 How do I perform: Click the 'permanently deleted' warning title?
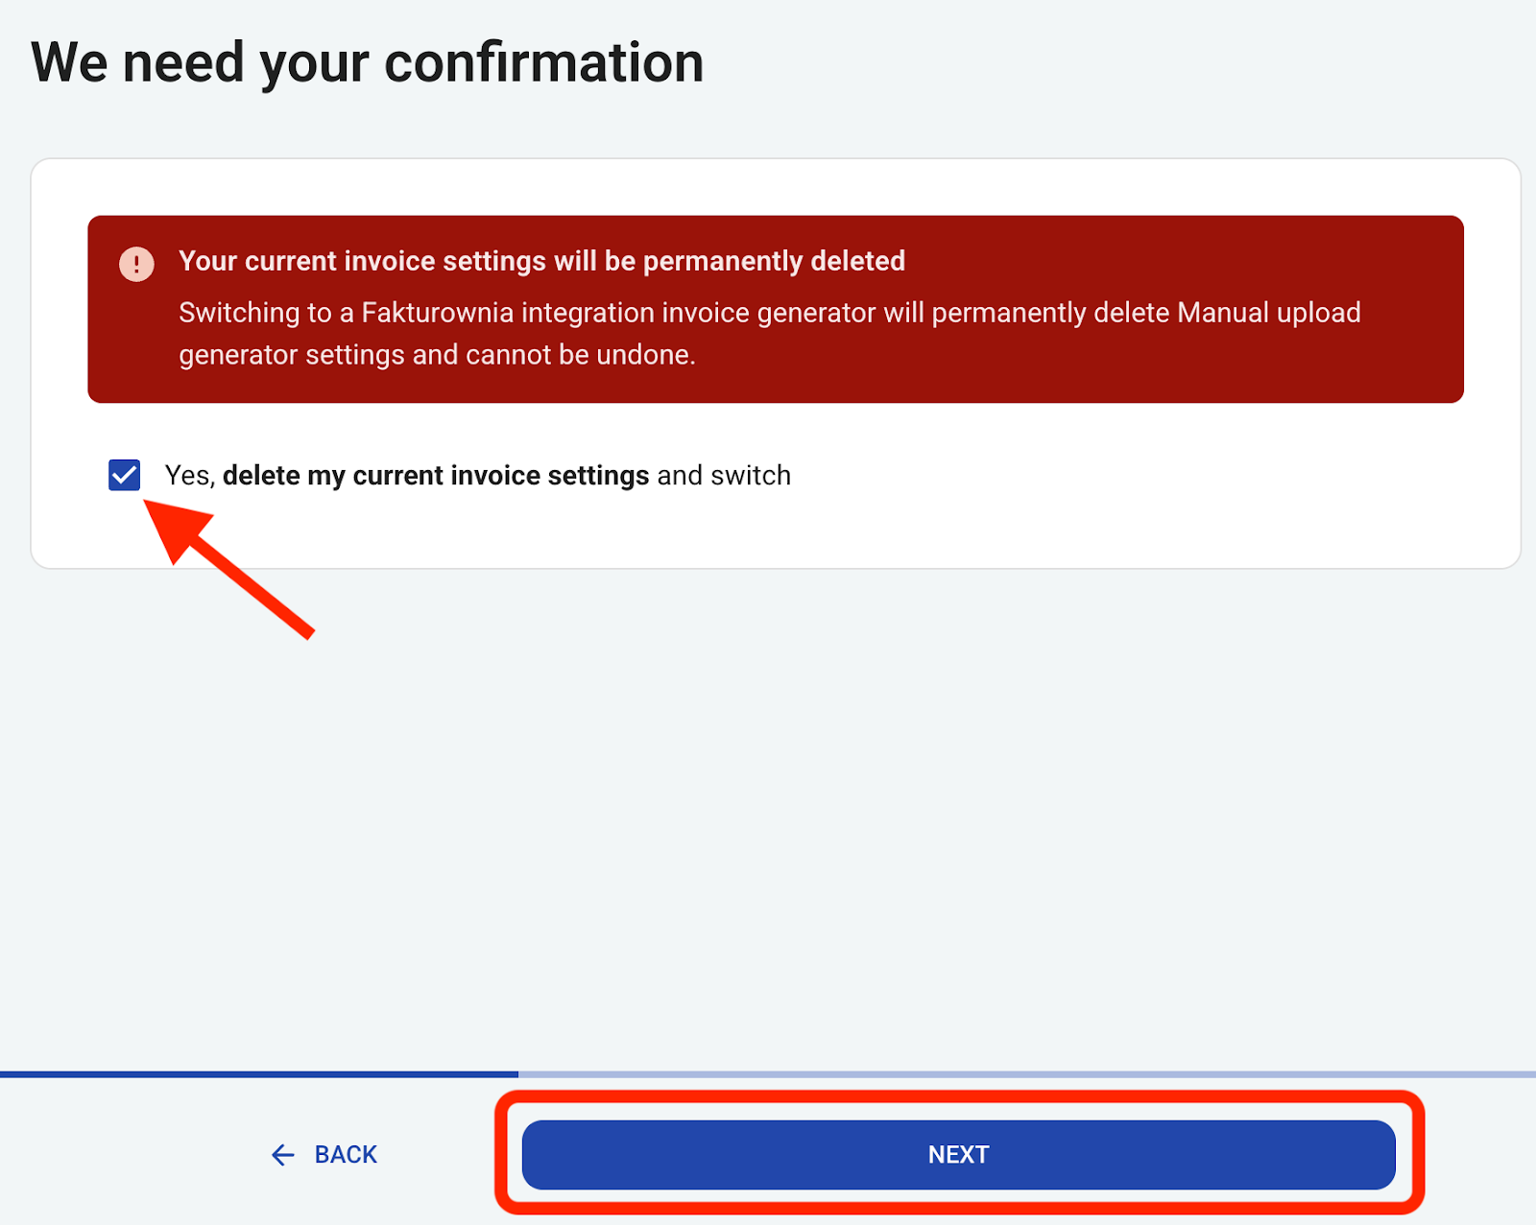(x=774, y=261)
